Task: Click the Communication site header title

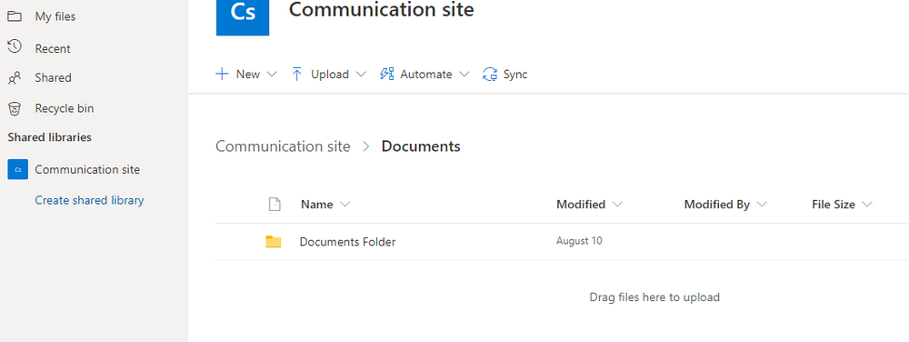Action: (382, 9)
